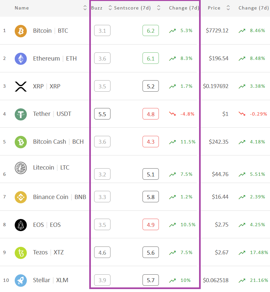270x292 pixels.
Task: Click the Binance Coin yellow logo
Action: click(x=21, y=197)
